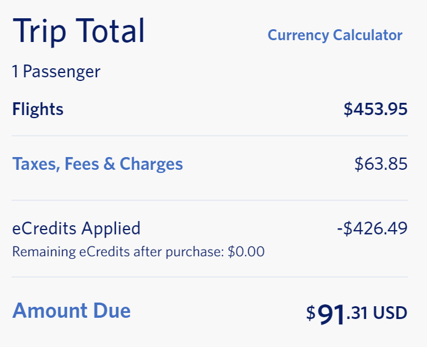Select the -$426.49 eCredits amount
Image resolution: width=427 pixels, height=347 pixels.
(x=372, y=228)
